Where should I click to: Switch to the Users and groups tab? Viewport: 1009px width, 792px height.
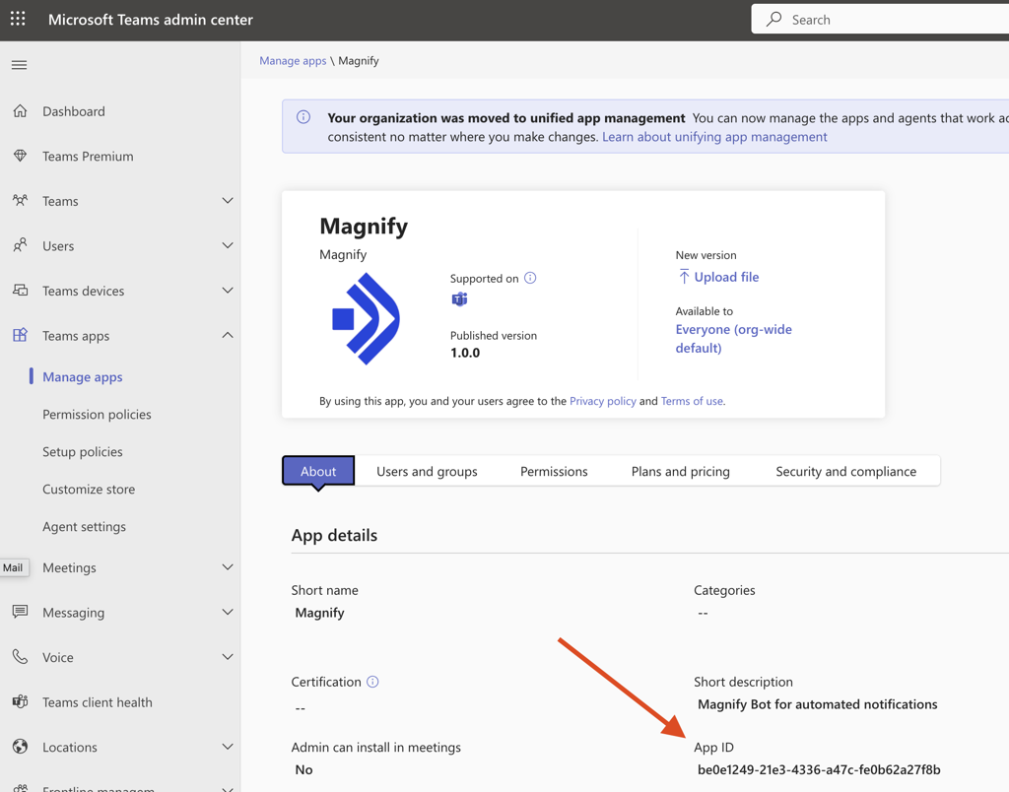tap(427, 471)
